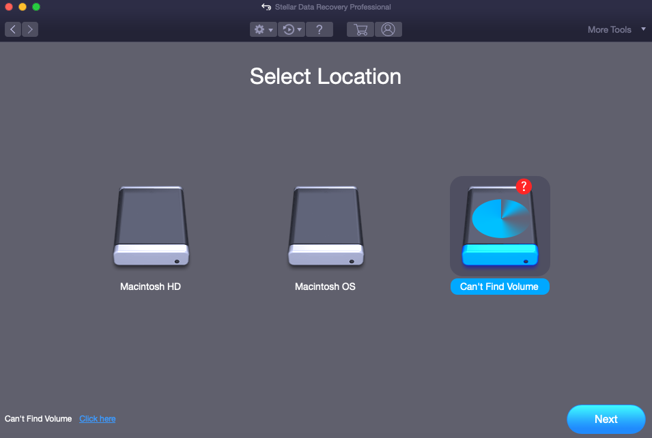652x438 pixels.
Task: Click the Macintosh OS label
Action: coord(325,287)
